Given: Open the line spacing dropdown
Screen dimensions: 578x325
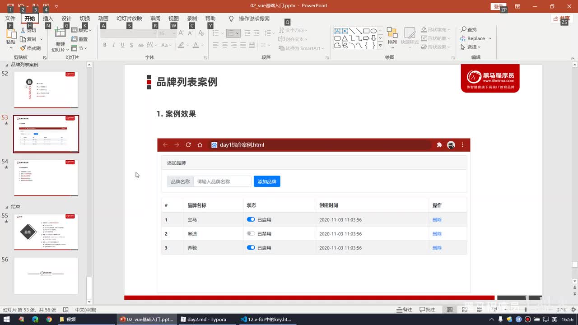Looking at the screenshot, I should pos(269,33).
